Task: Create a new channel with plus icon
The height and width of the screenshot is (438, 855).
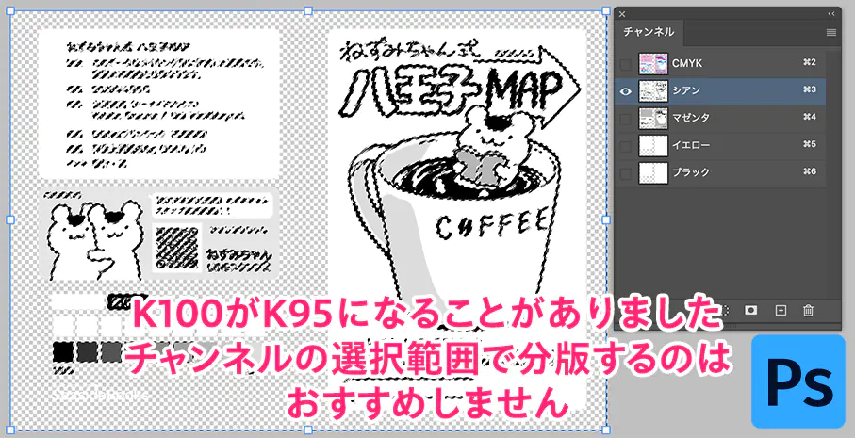Action: click(x=780, y=310)
